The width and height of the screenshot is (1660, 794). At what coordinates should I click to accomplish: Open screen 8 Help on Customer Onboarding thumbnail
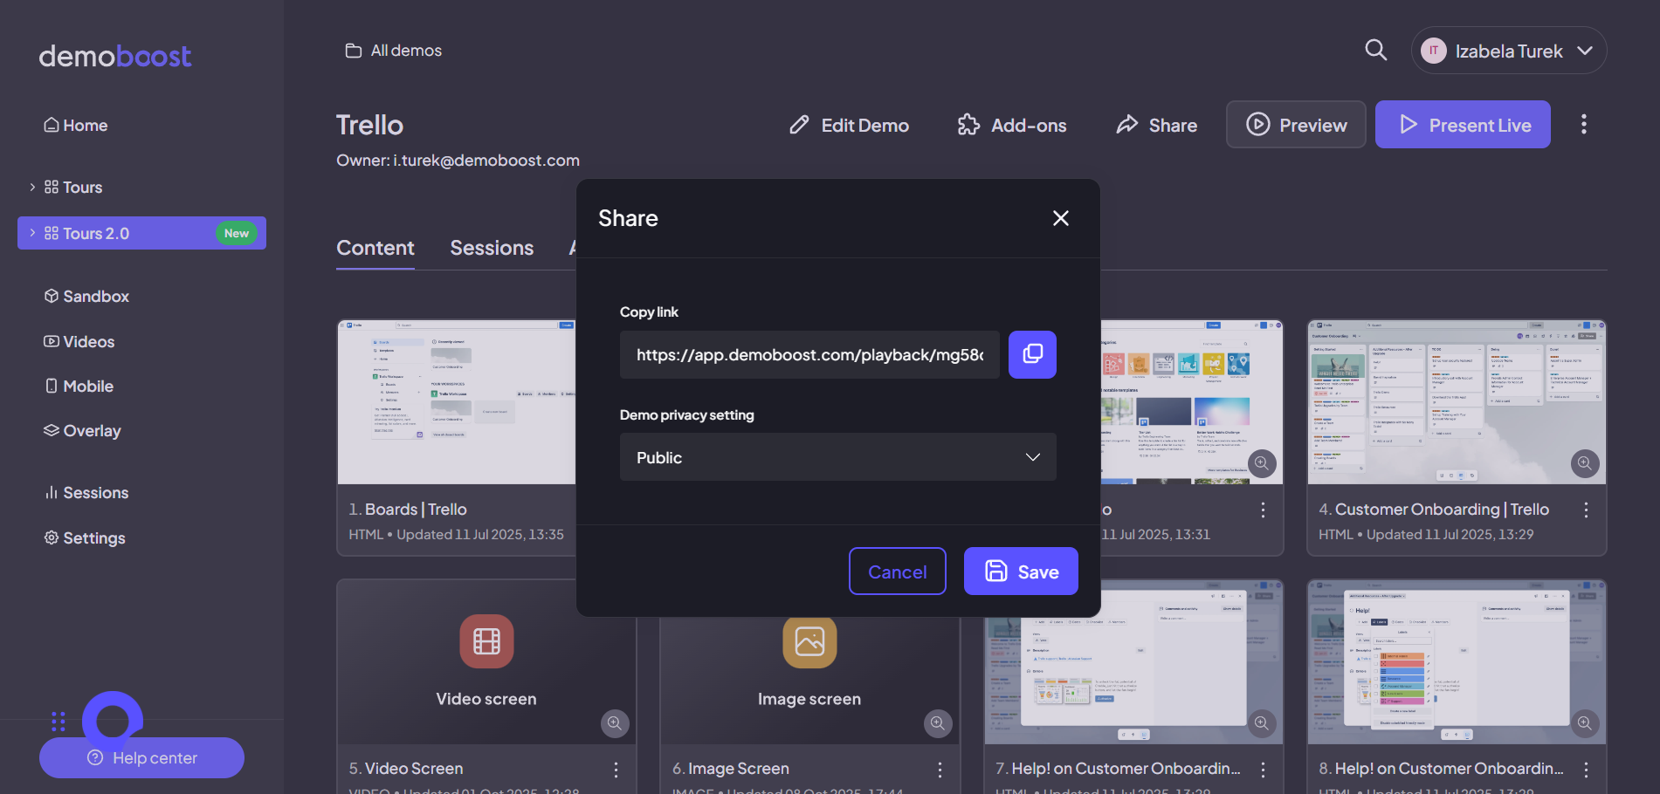point(1457,663)
